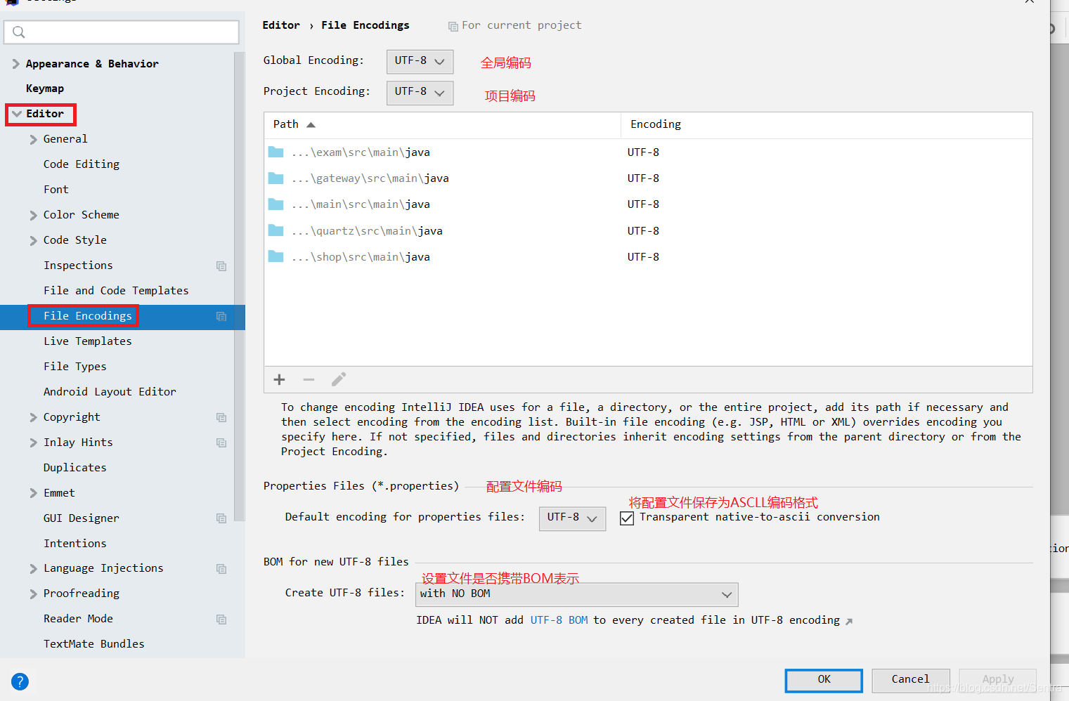1069x701 pixels.
Task: Click the add path plus icon
Action: 279,379
